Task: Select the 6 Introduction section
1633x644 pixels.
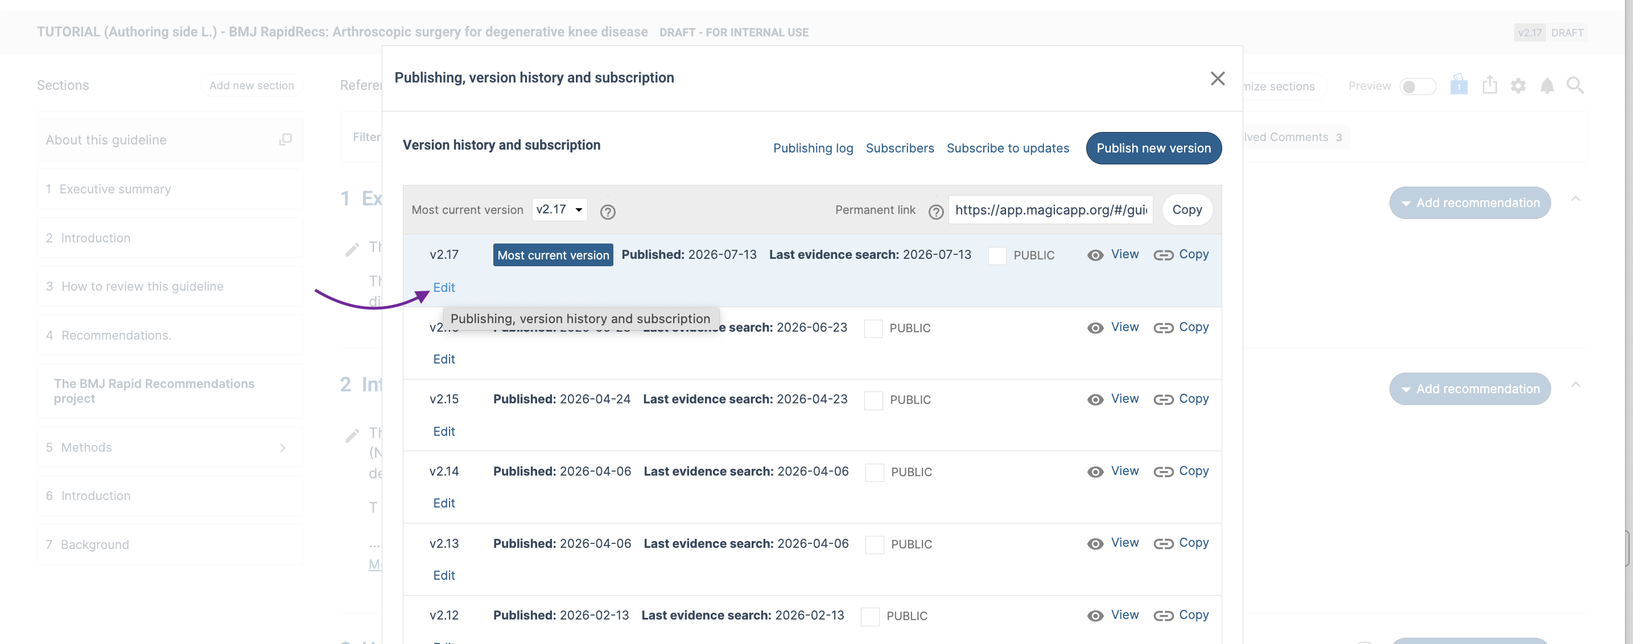Action: pyautogui.click(x=170, y=496)
